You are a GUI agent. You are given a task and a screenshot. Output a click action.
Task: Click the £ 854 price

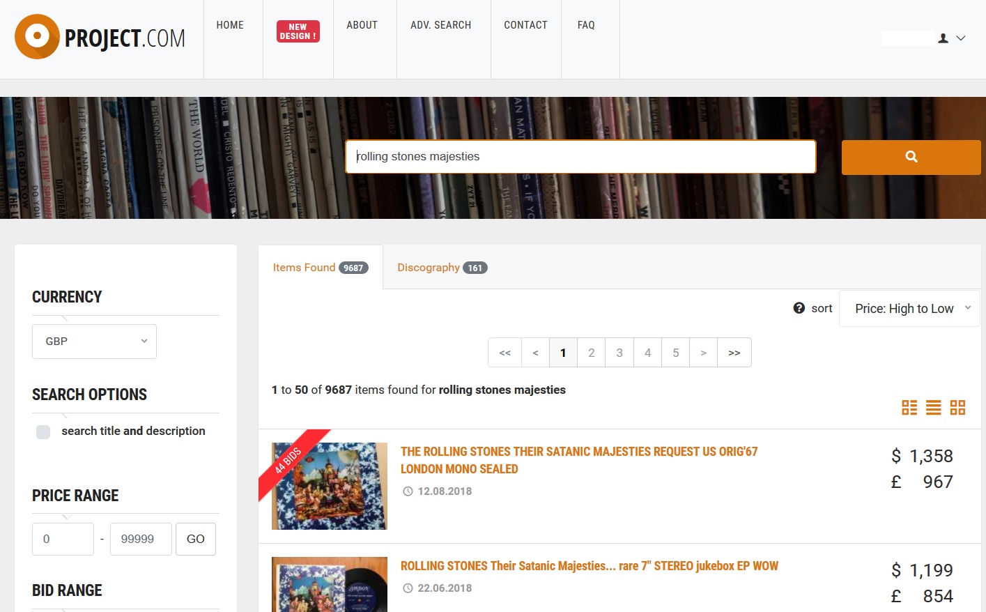[x=922, y=596]
